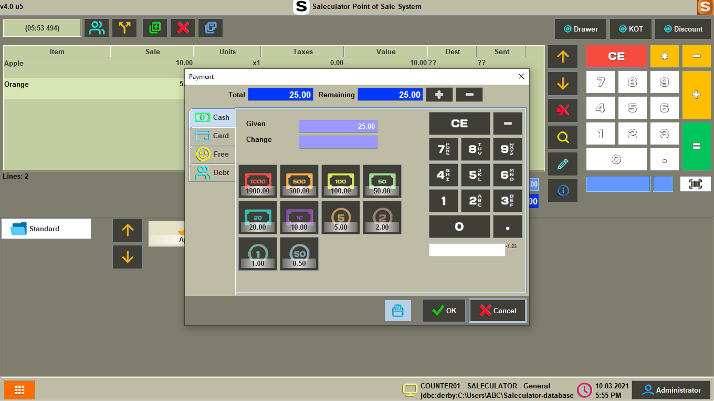
Task: Click the Given amount field
Action: coord(338,126)
